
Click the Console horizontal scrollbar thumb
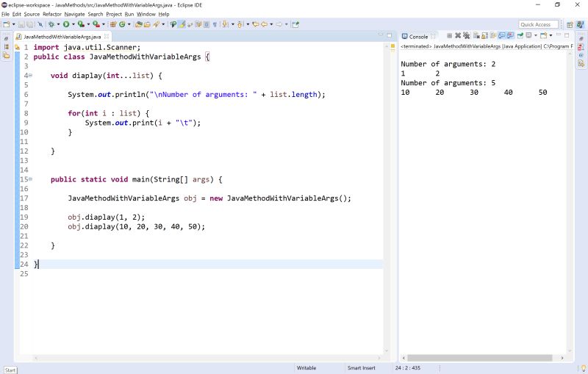click(480, 358)
